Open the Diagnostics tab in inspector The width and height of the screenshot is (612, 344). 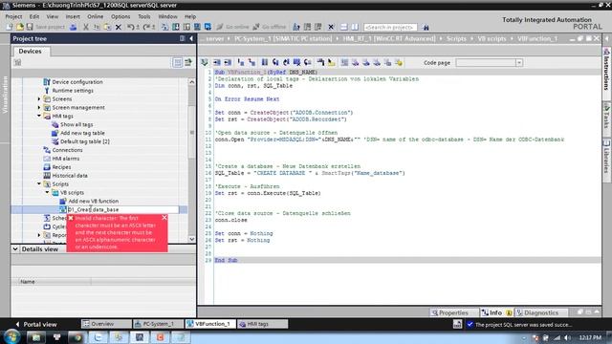coord(541,312)
